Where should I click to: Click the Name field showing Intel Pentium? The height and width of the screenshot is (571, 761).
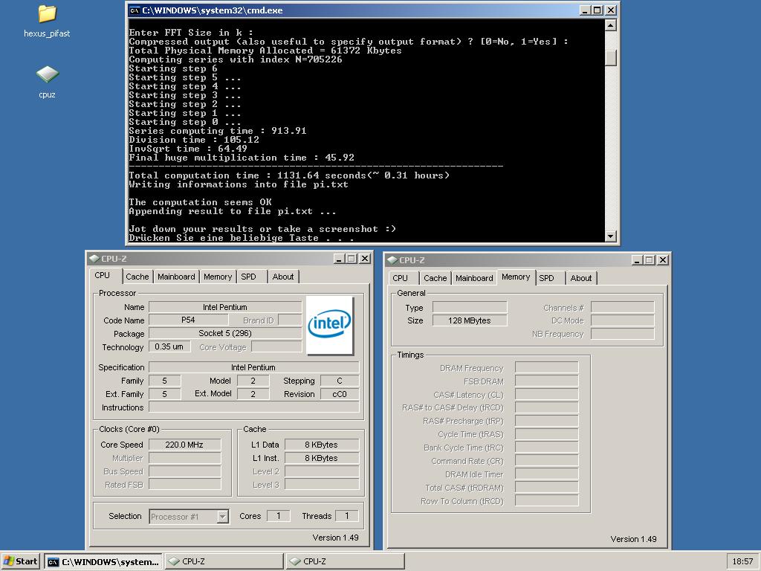pyautogui.click(x=225, y=307)
